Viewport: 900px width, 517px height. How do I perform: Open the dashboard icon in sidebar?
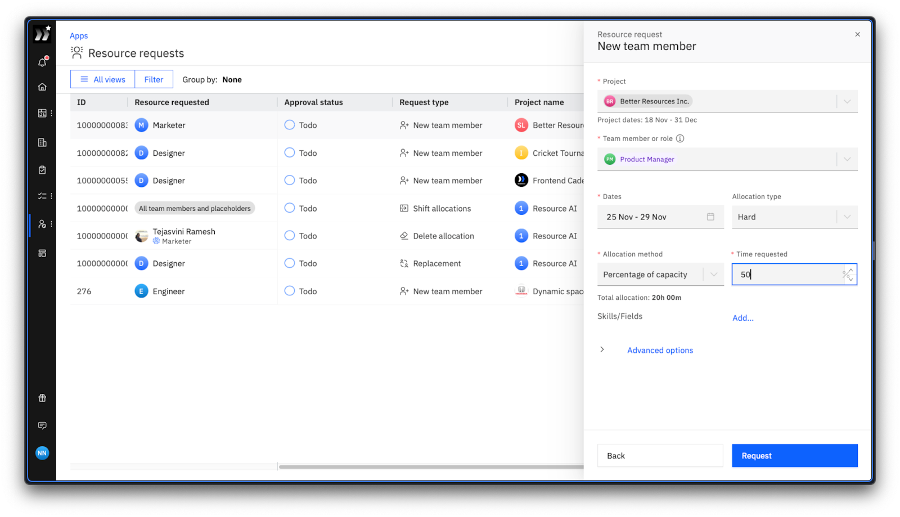pos(42,113)
